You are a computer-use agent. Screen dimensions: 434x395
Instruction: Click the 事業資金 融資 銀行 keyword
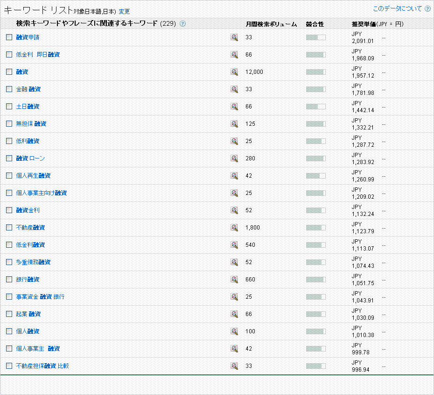point(40,297)
